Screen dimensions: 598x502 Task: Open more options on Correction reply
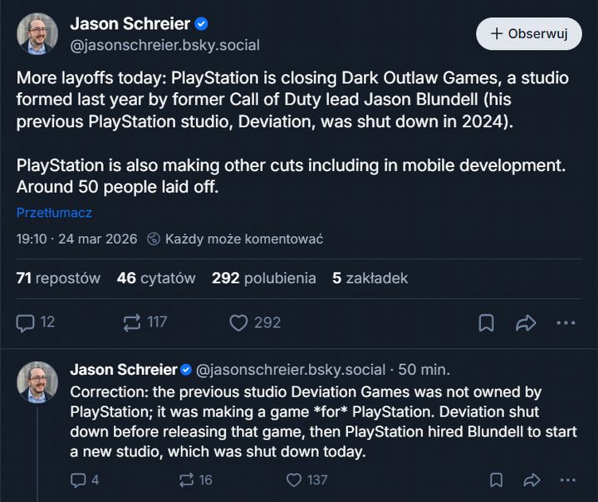coord(567,480)
